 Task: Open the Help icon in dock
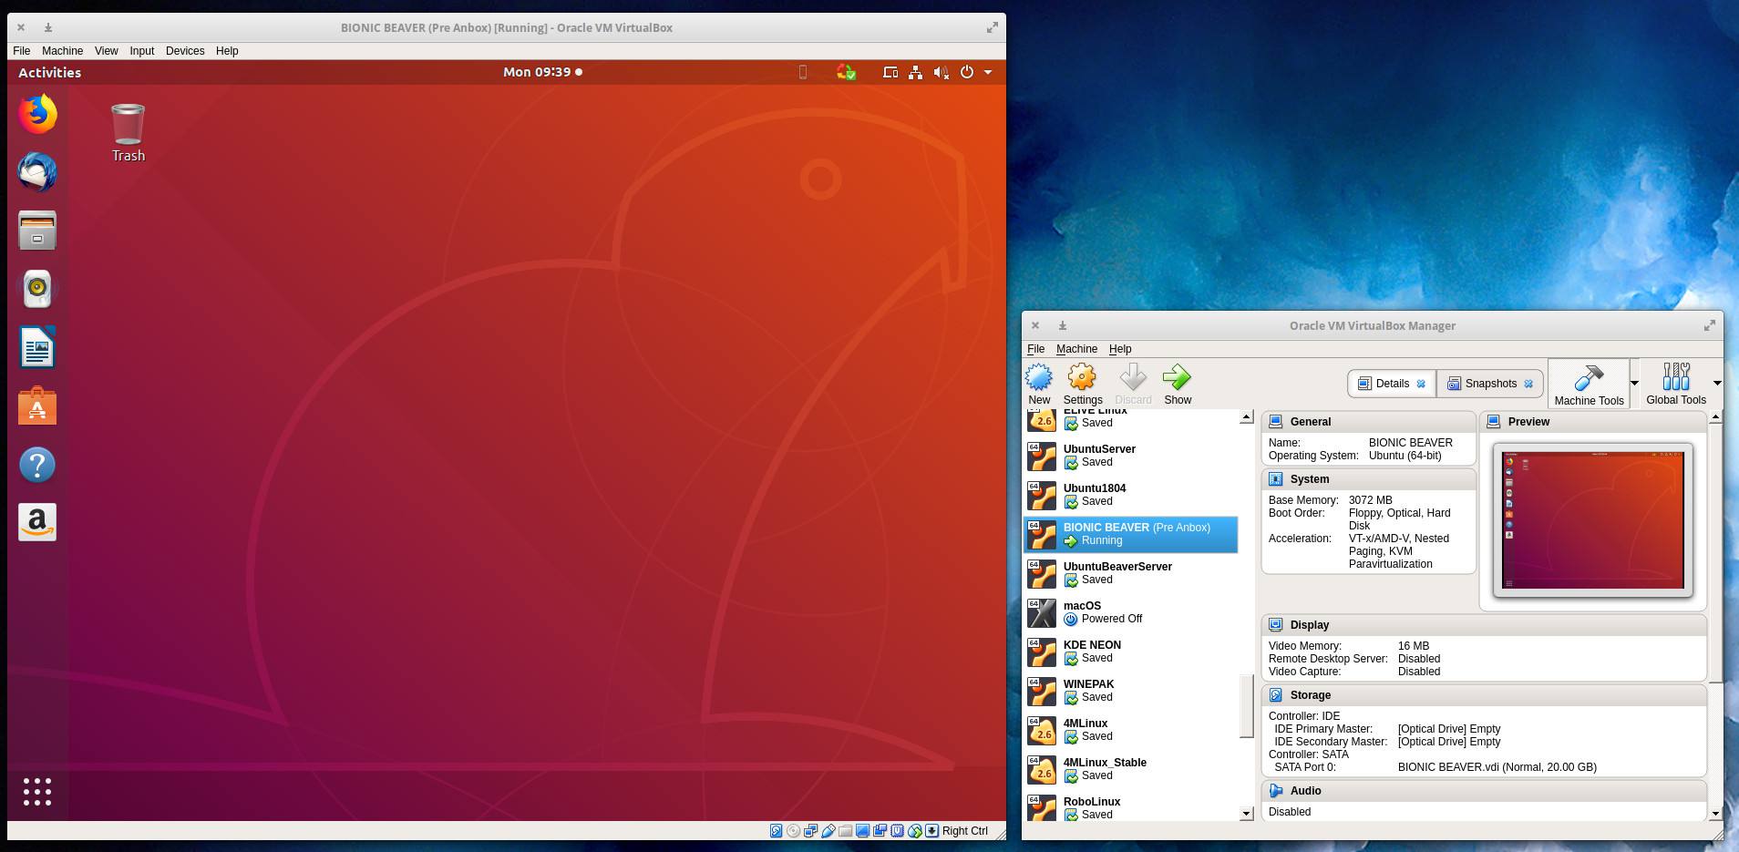pyautogui.click(x=37, y=465)
